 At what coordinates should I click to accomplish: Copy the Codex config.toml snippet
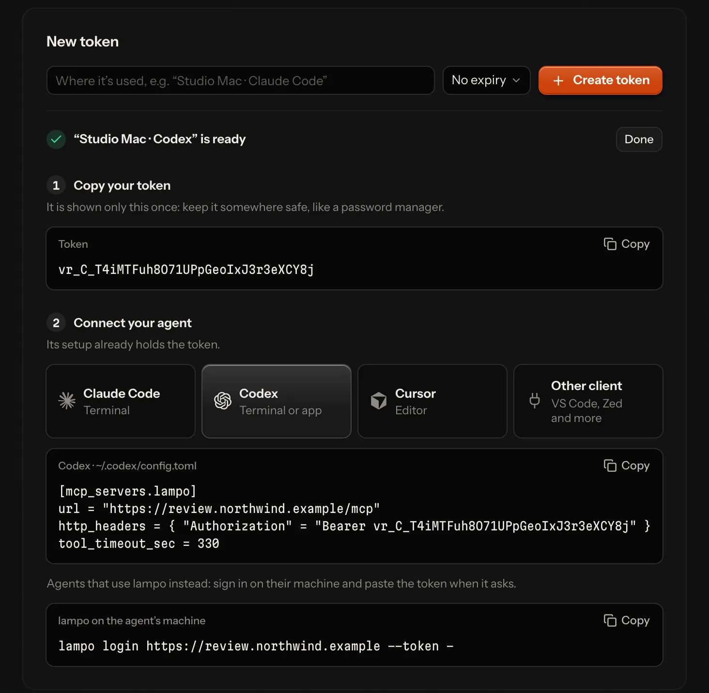click(x=627, y=466)
